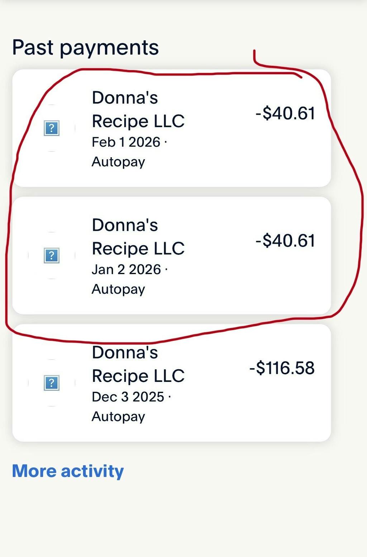Select the Donna's Recipe LLC name on the Dec 3 payment

pyautogui.click(x=138, y=364)
